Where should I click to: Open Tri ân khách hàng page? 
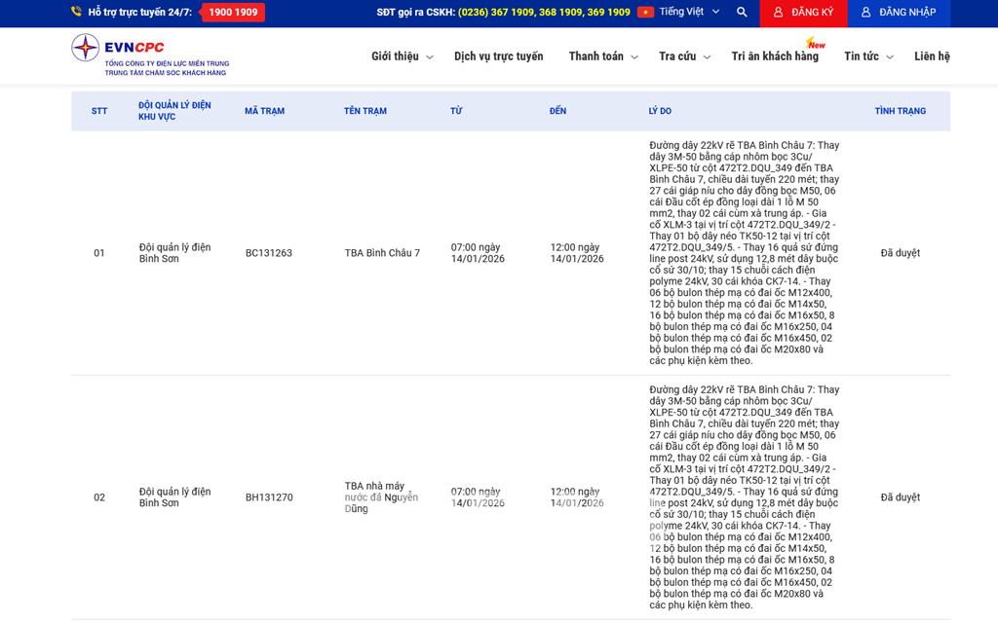point(775,56)
